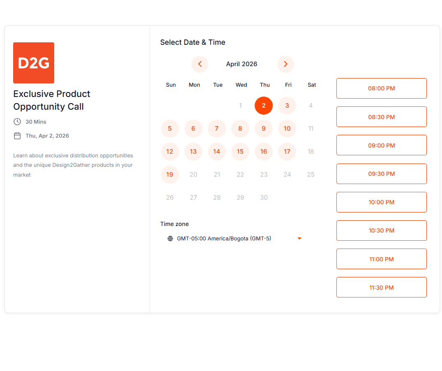Click the greyed-out date 25
442x371 pixels.
coord(311,175)
